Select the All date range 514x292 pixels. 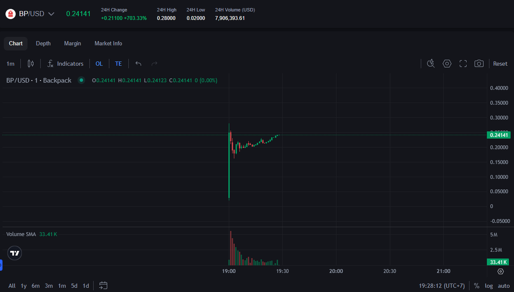pos(12,286)
